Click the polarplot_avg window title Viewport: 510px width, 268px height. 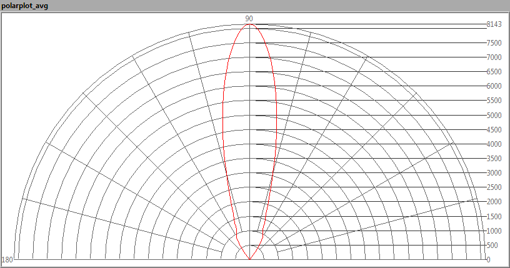(x=24, y=6)
